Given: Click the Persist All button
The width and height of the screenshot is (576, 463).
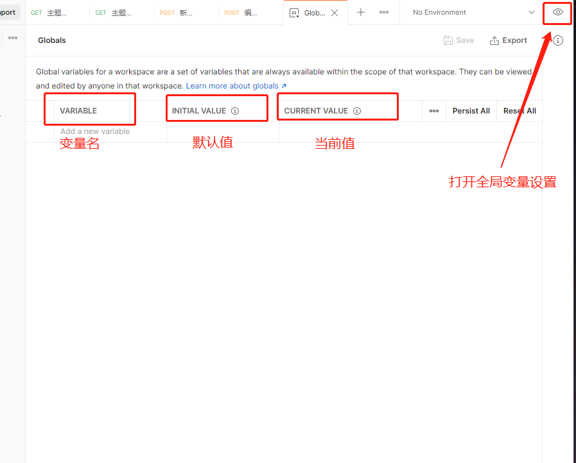Looking at the screenshot, I should [471, 111].
